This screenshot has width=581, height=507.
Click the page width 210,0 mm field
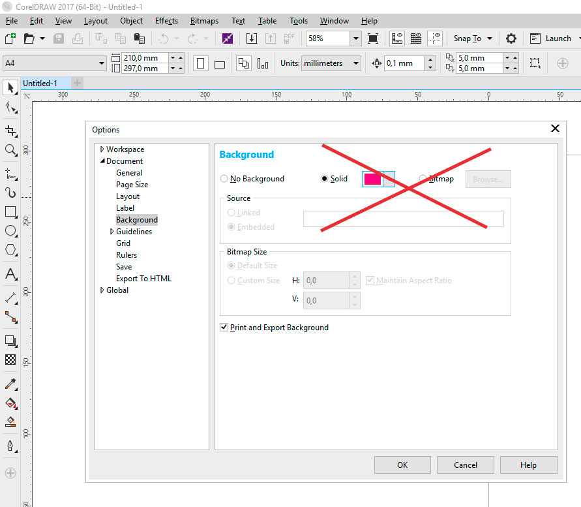coord(145,58)
